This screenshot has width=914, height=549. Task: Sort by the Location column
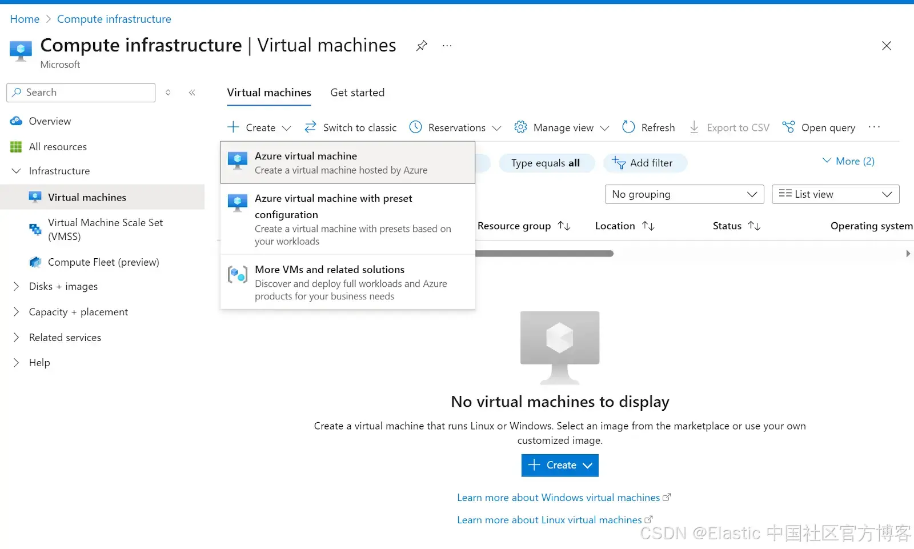pyautogui.click(x=624, y=226)
